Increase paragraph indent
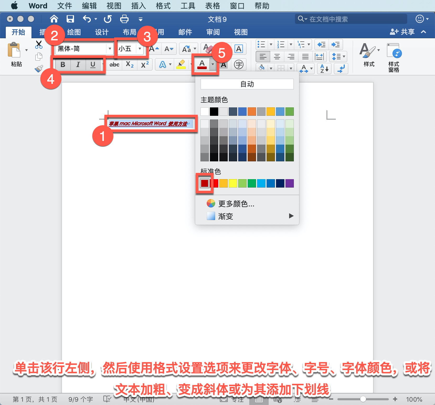Viewport: 435px width, 405px height. 336,45
